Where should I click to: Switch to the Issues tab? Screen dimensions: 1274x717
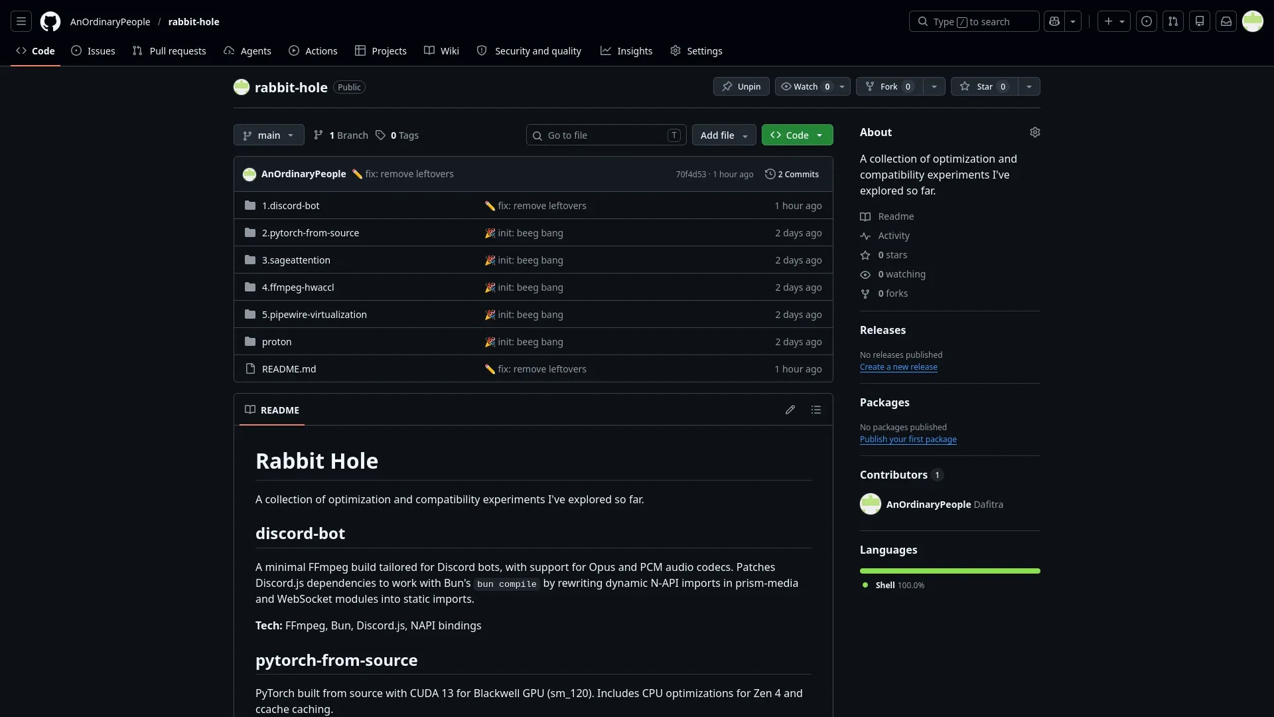[x=94, y=50]
